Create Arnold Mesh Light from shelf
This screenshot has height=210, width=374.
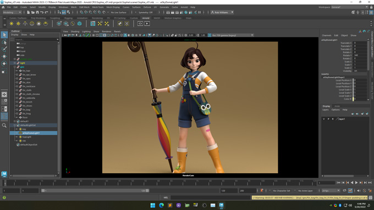(18, 24)
